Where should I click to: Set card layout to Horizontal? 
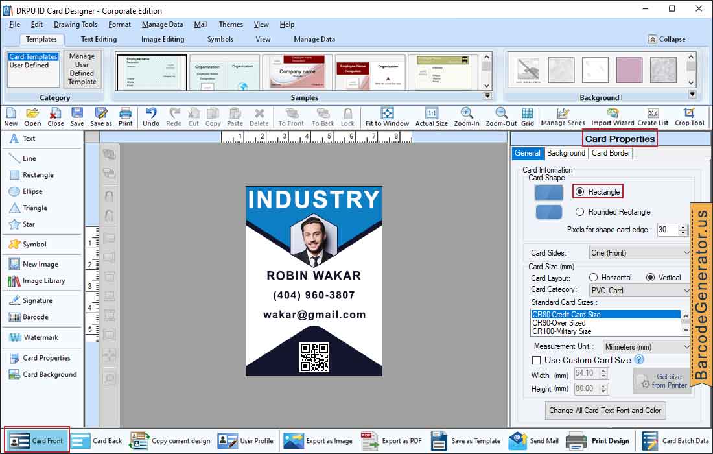(593, 278)
